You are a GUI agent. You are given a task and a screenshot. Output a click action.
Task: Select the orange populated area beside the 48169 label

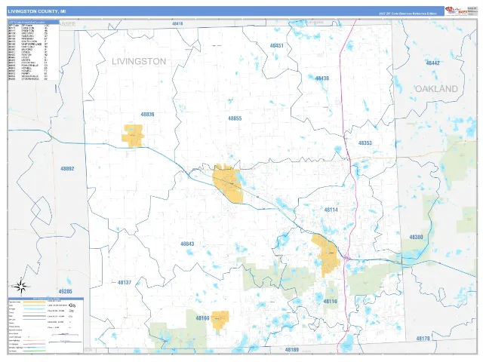click(x=220, y=321)
